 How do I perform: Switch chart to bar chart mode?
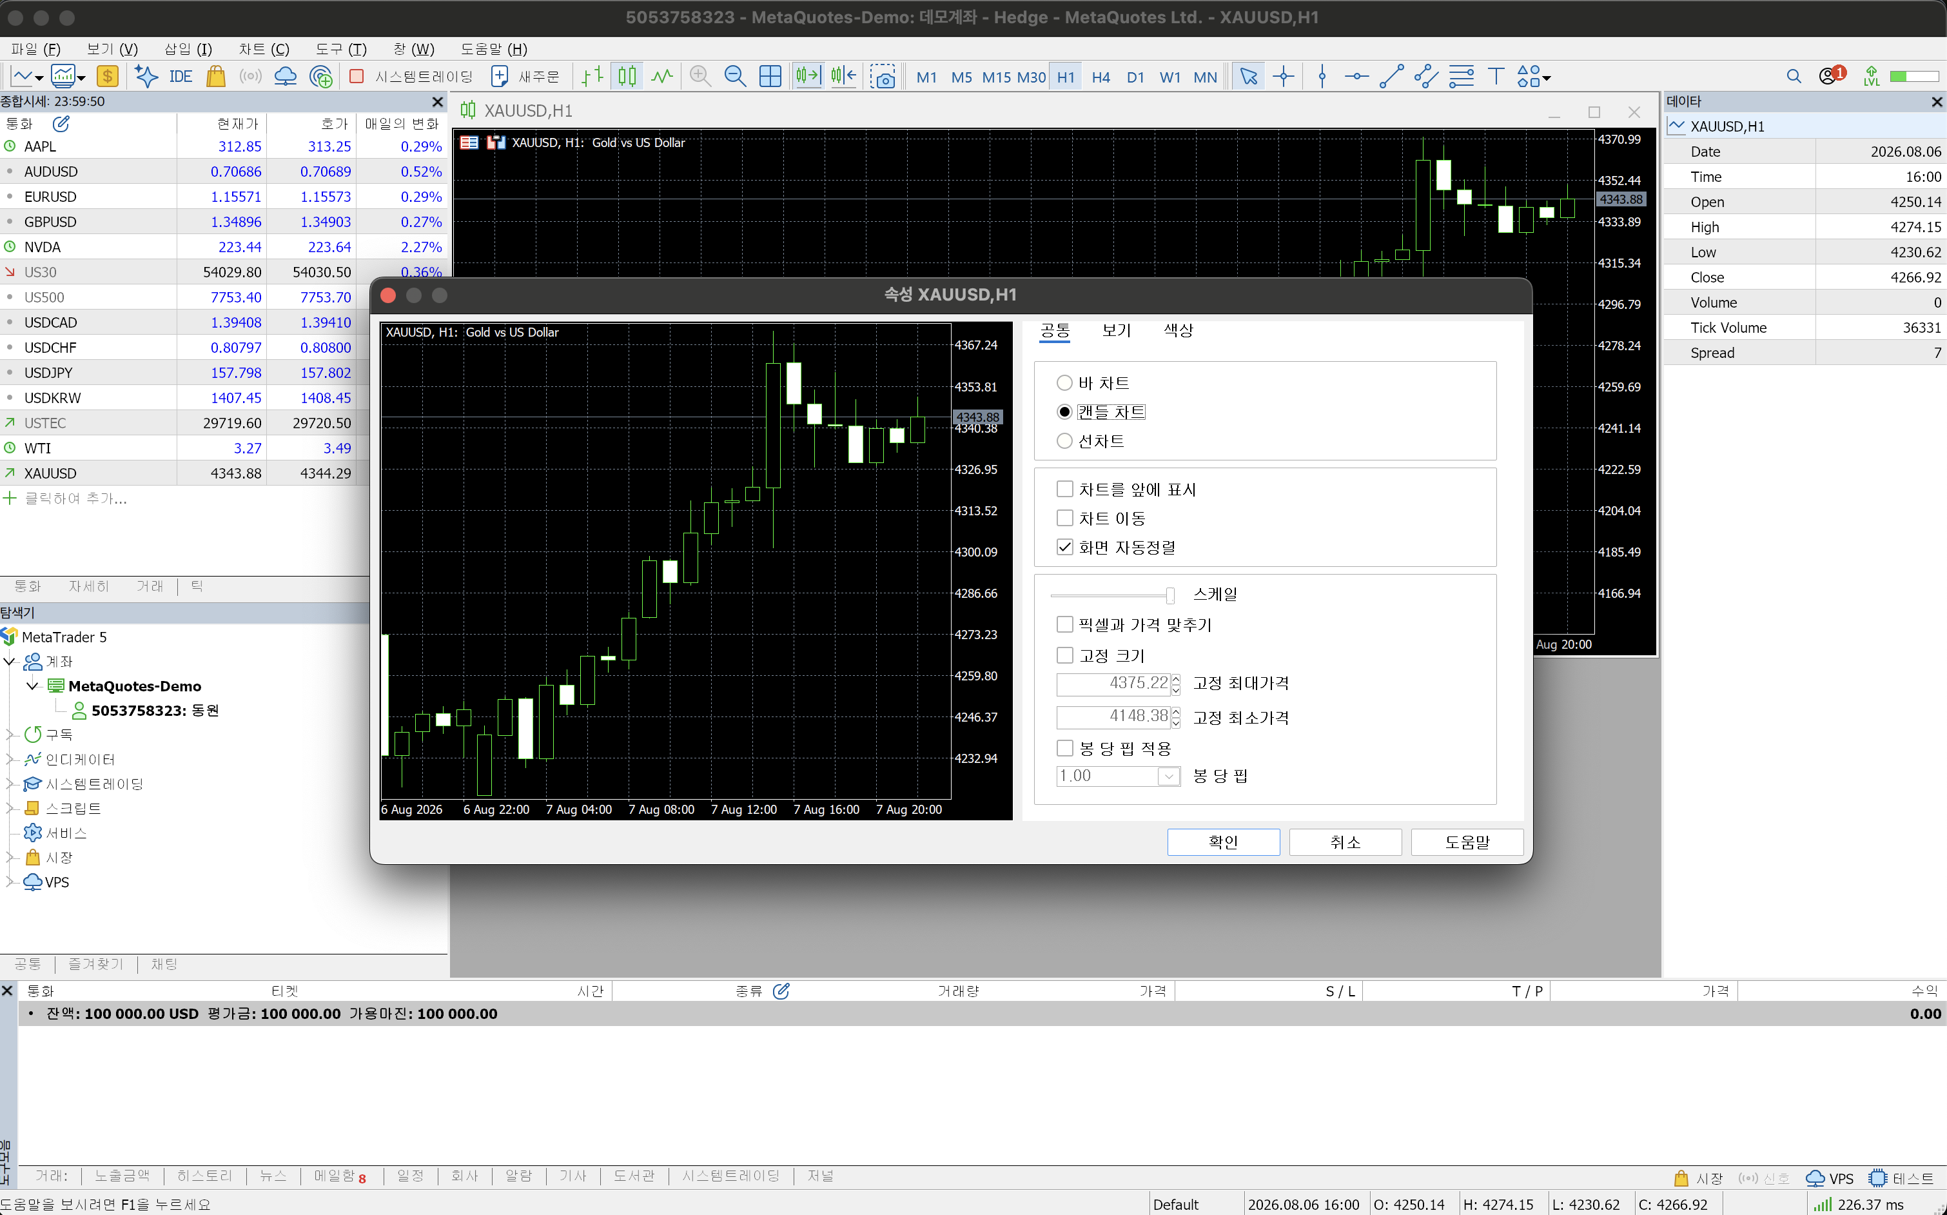pyautogui.click(x=592, y=76)
